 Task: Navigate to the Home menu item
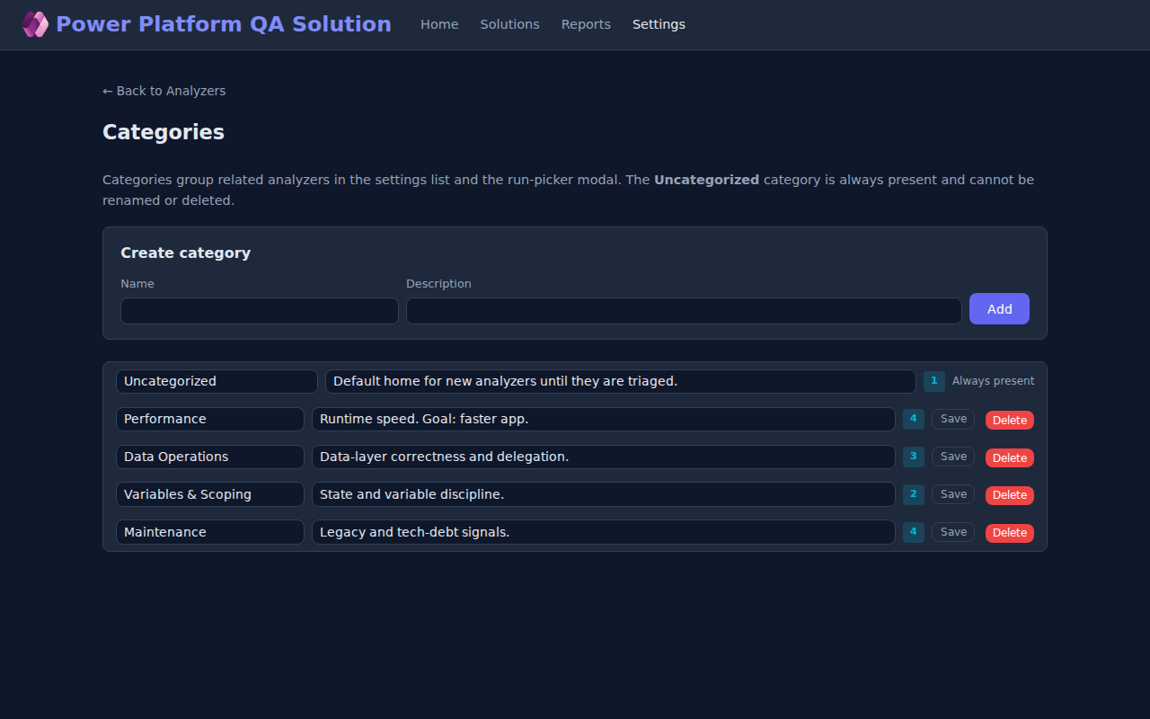coord(439,24)
